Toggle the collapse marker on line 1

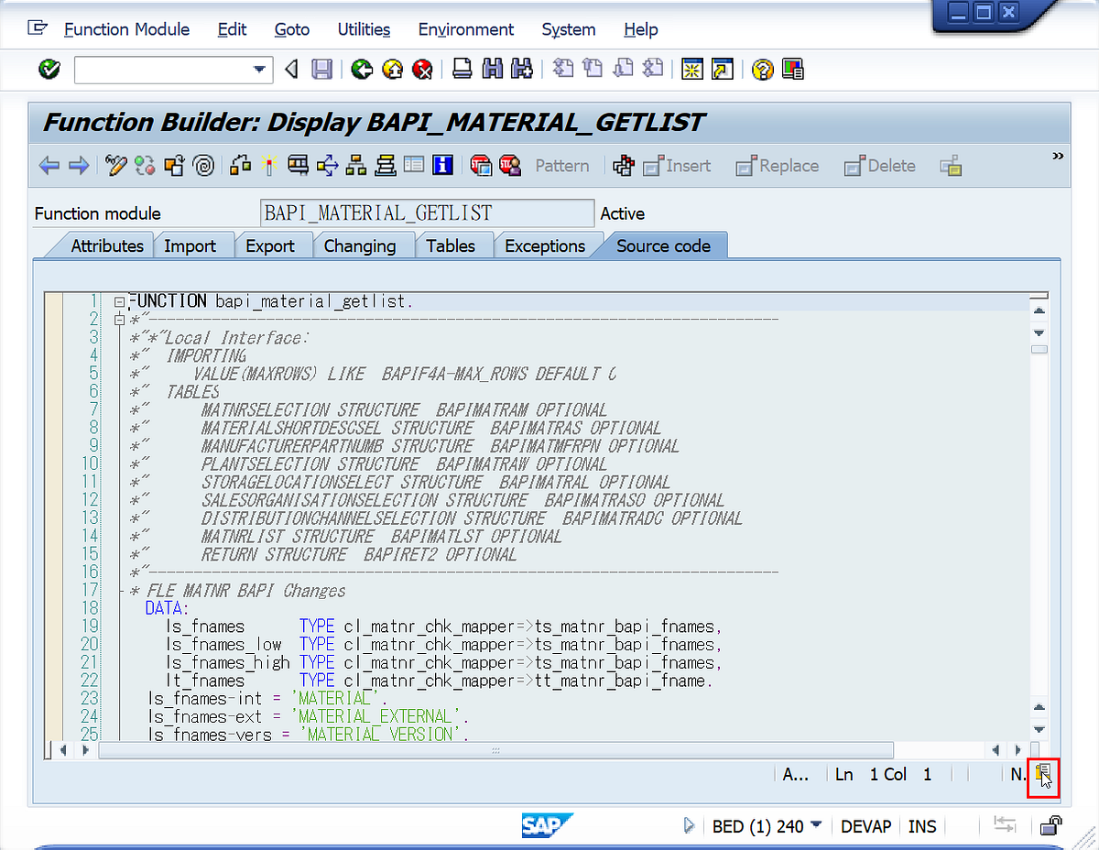point(118,300)
